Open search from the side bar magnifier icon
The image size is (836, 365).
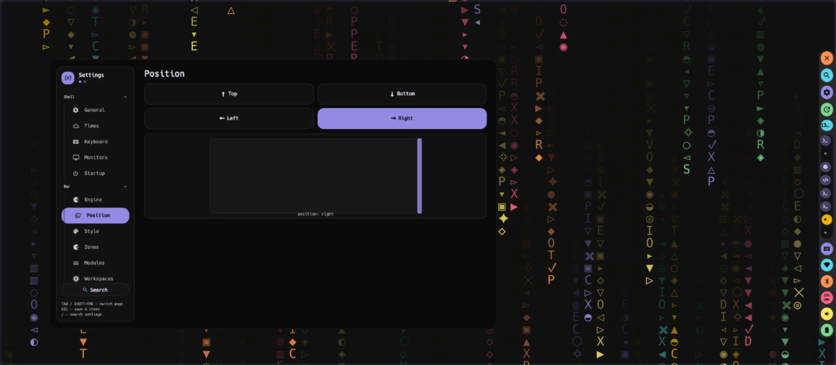pyautogui.click(x=827, y=75)
